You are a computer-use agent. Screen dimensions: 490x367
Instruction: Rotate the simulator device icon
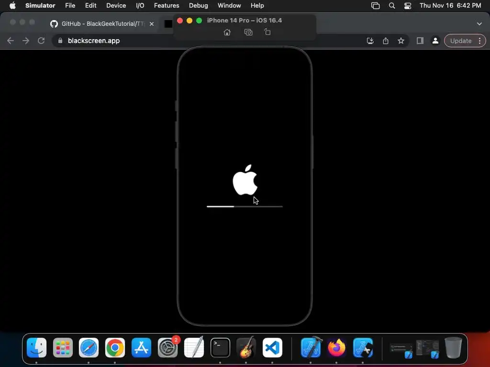[x=267, y=32]
